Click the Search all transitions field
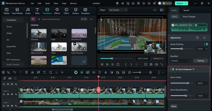 (x=58, y=19)
